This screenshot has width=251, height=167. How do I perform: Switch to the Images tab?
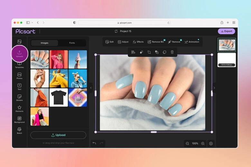(44, 43)
